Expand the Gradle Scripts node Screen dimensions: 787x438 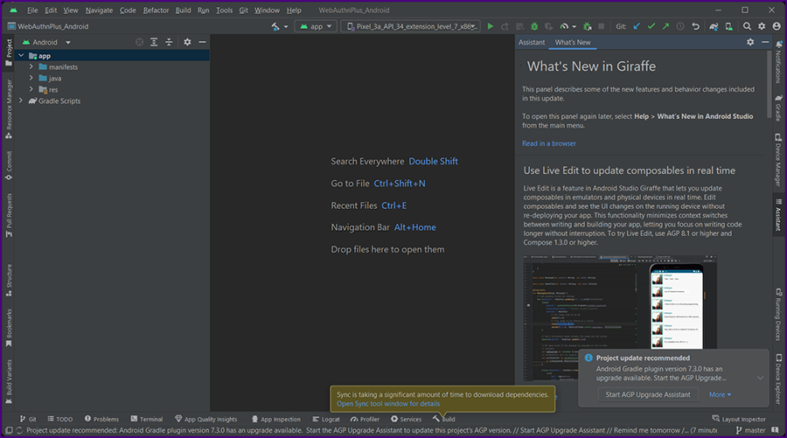click(x=21, y=101)
